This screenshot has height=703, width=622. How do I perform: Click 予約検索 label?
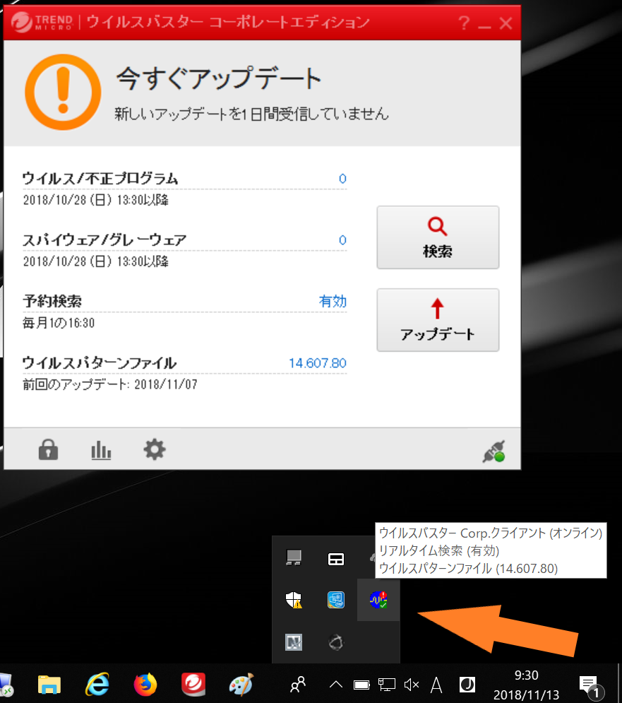point(52,301)
